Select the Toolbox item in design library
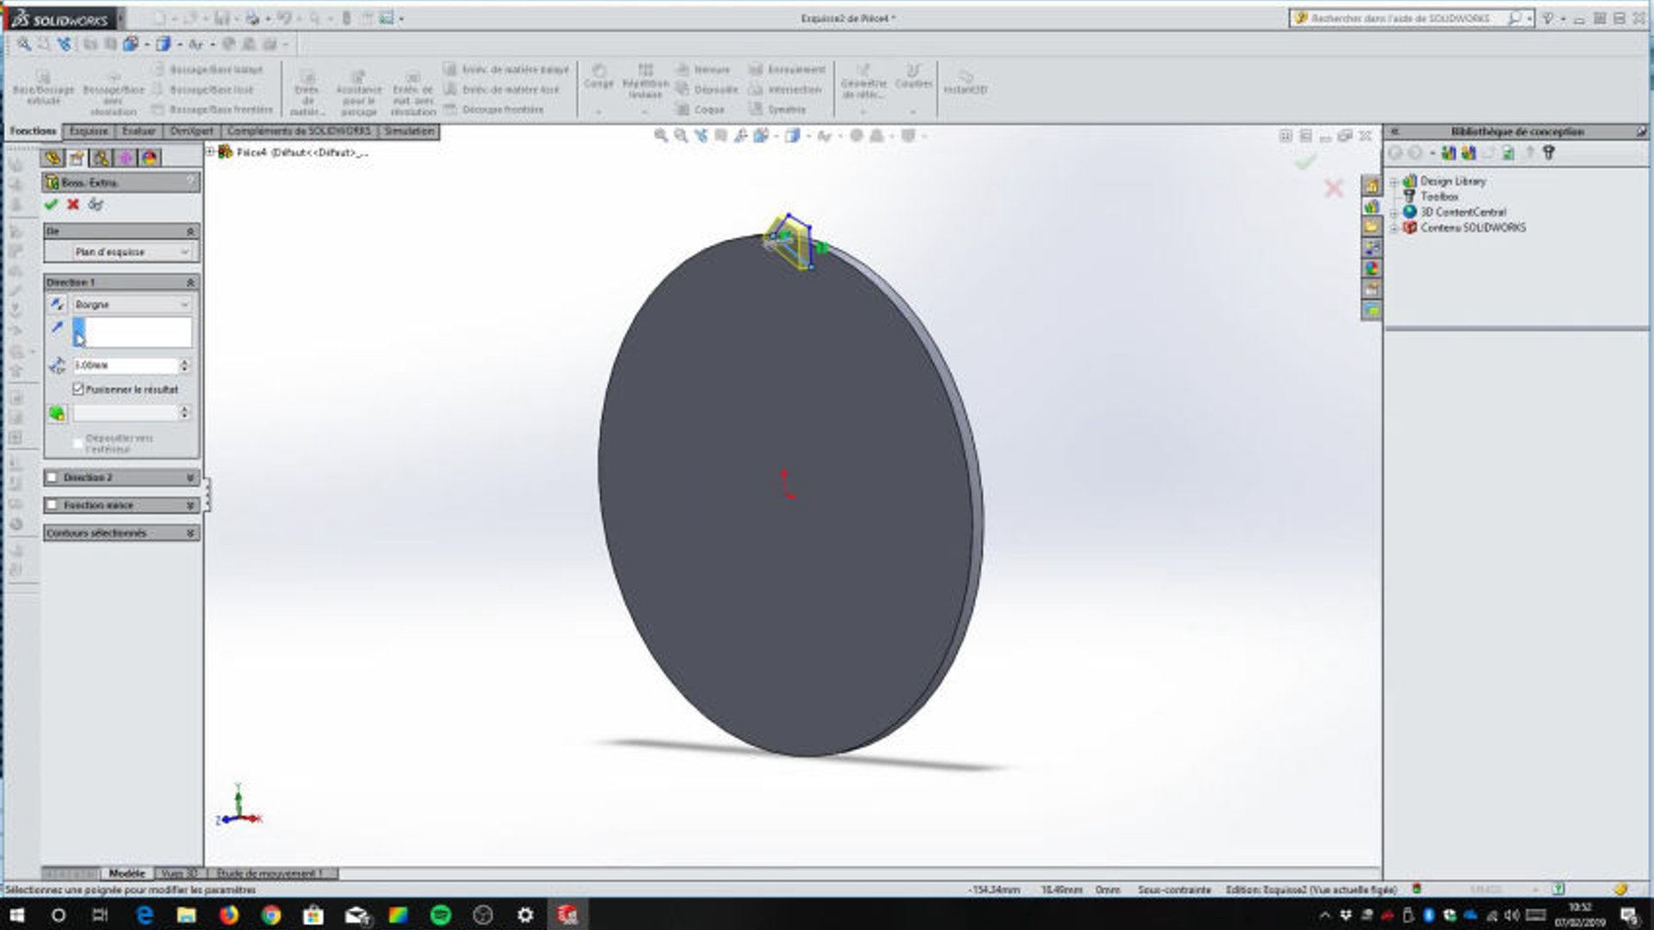Image resolution: width=1654 pixels, height=930 pixels. (1439, 196)
